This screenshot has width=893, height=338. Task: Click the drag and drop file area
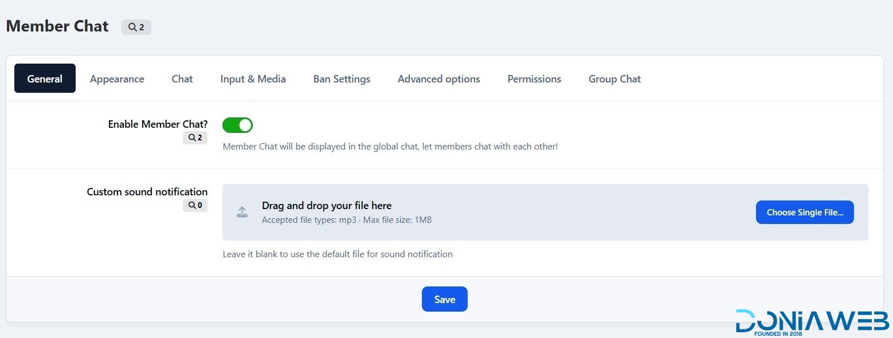545,212
